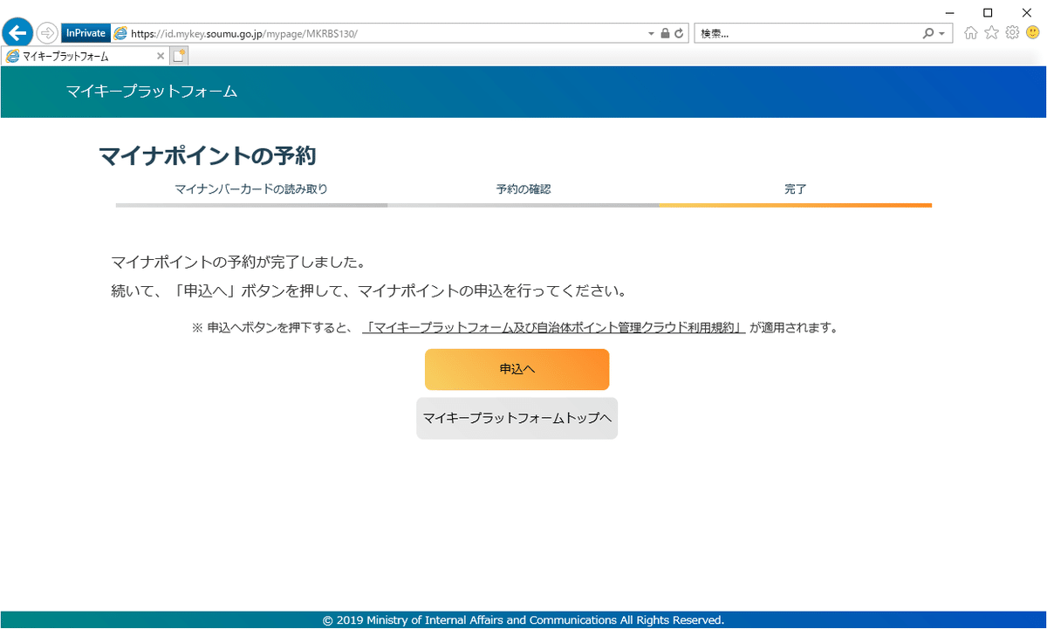Open the Tools gear icon

[1012, 32]
